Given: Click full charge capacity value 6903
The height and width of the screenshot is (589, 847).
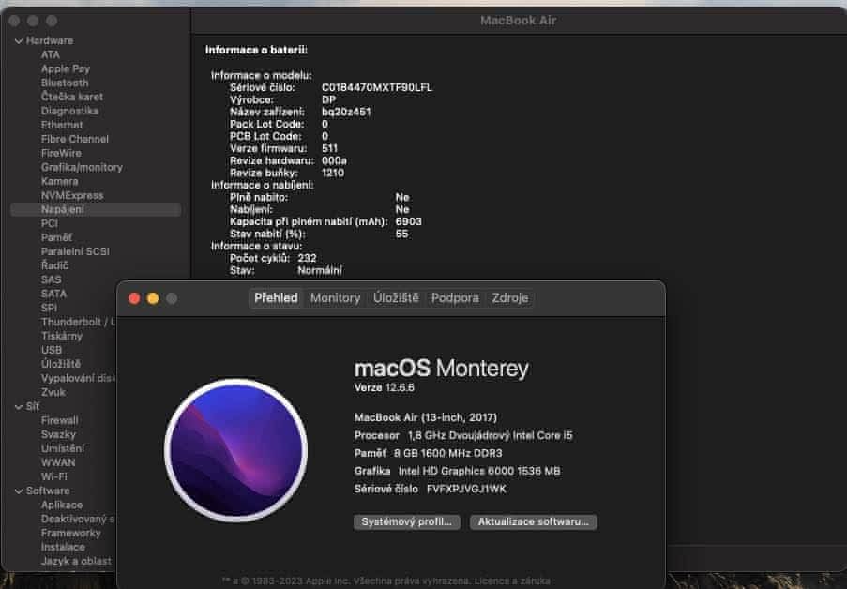Looking at the screenshot, I should tap(408, 221).
